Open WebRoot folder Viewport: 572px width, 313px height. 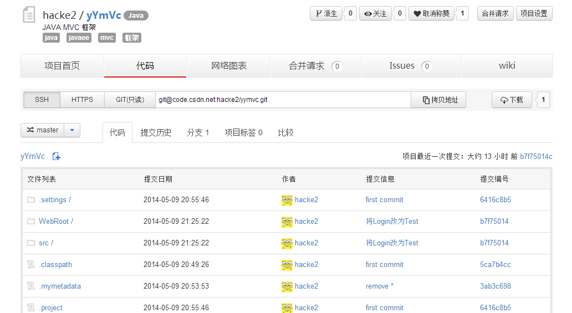56,222
